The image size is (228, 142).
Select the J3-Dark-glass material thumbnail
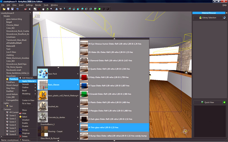coord(84,119)
